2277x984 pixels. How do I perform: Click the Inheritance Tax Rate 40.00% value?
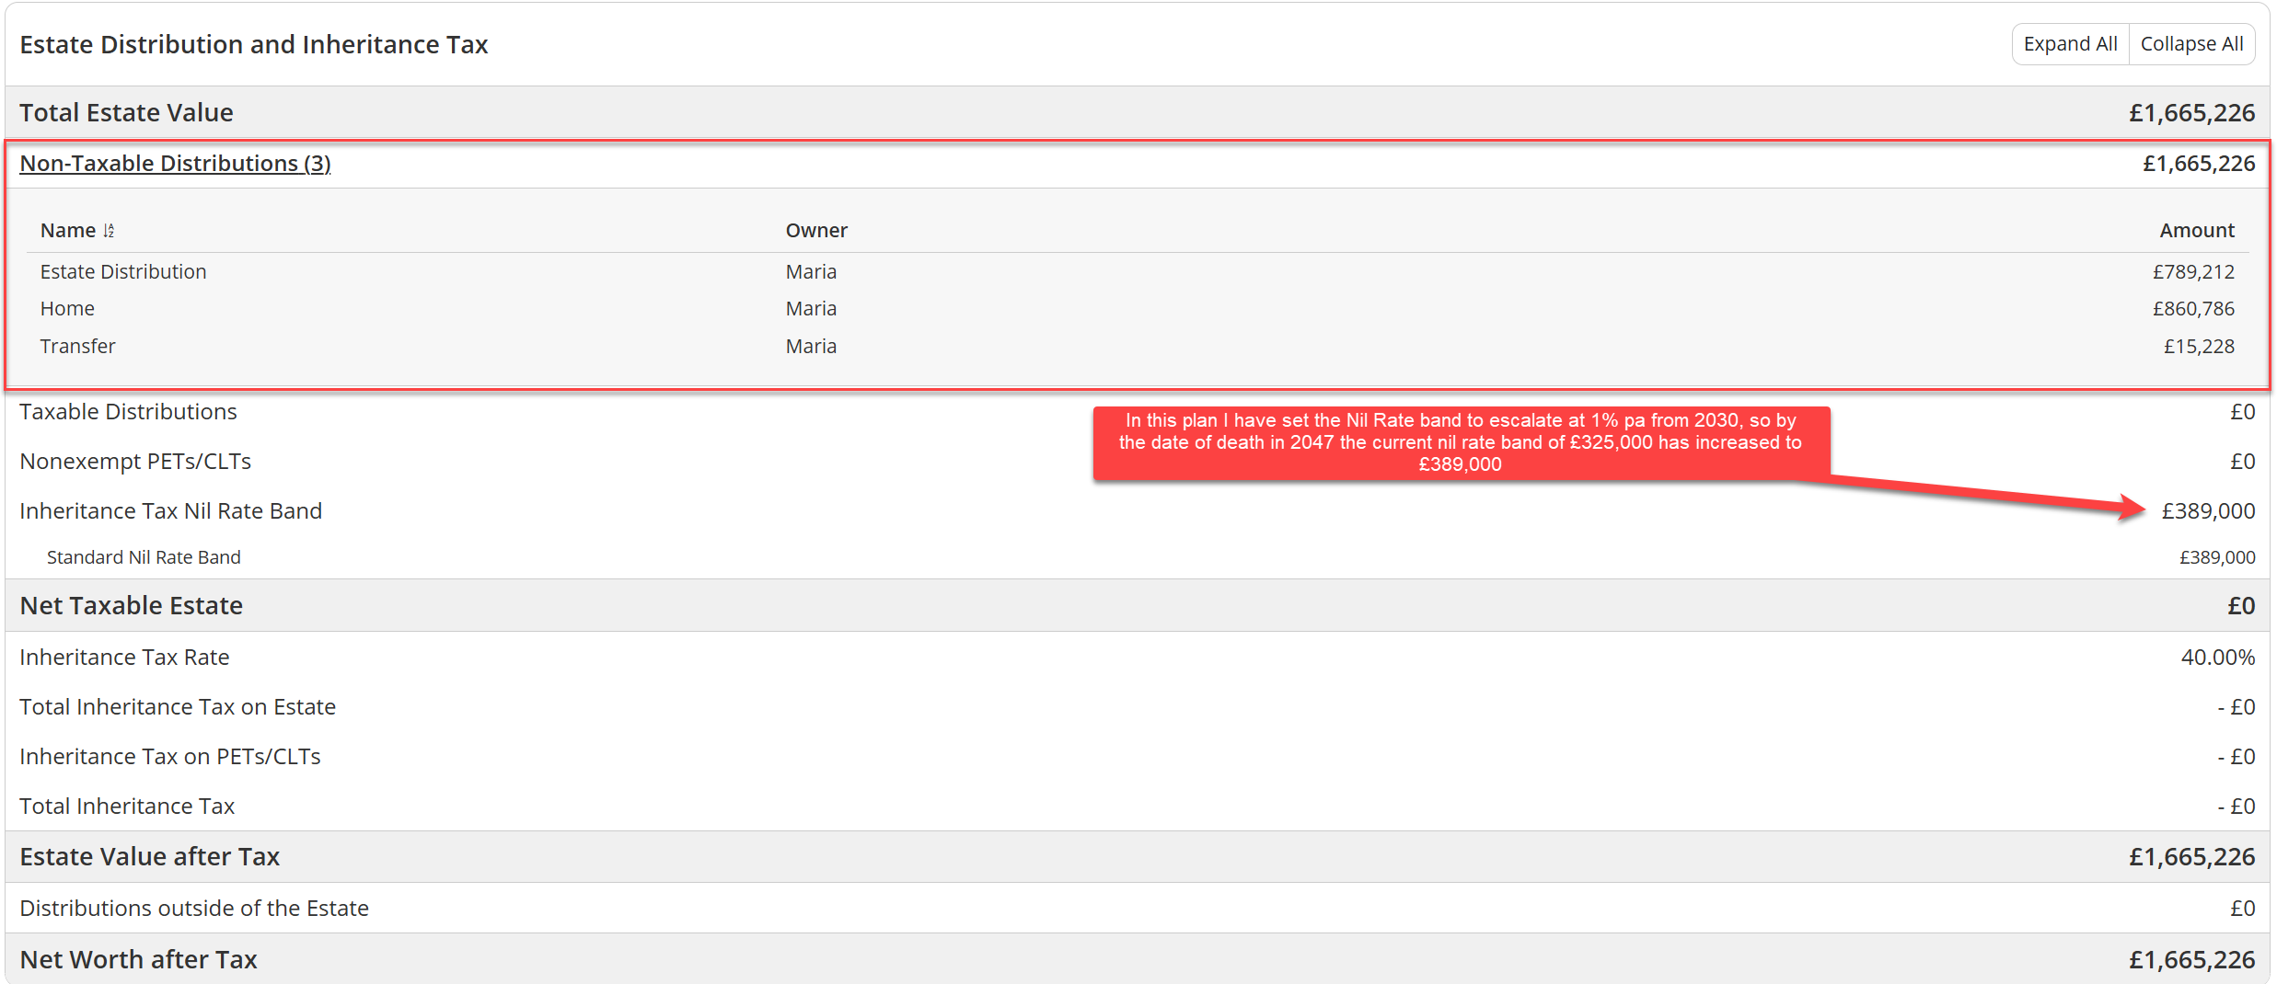point(2217,658)
